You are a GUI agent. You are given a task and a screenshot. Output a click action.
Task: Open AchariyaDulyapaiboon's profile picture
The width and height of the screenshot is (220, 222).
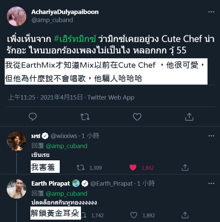pos(17,17)
